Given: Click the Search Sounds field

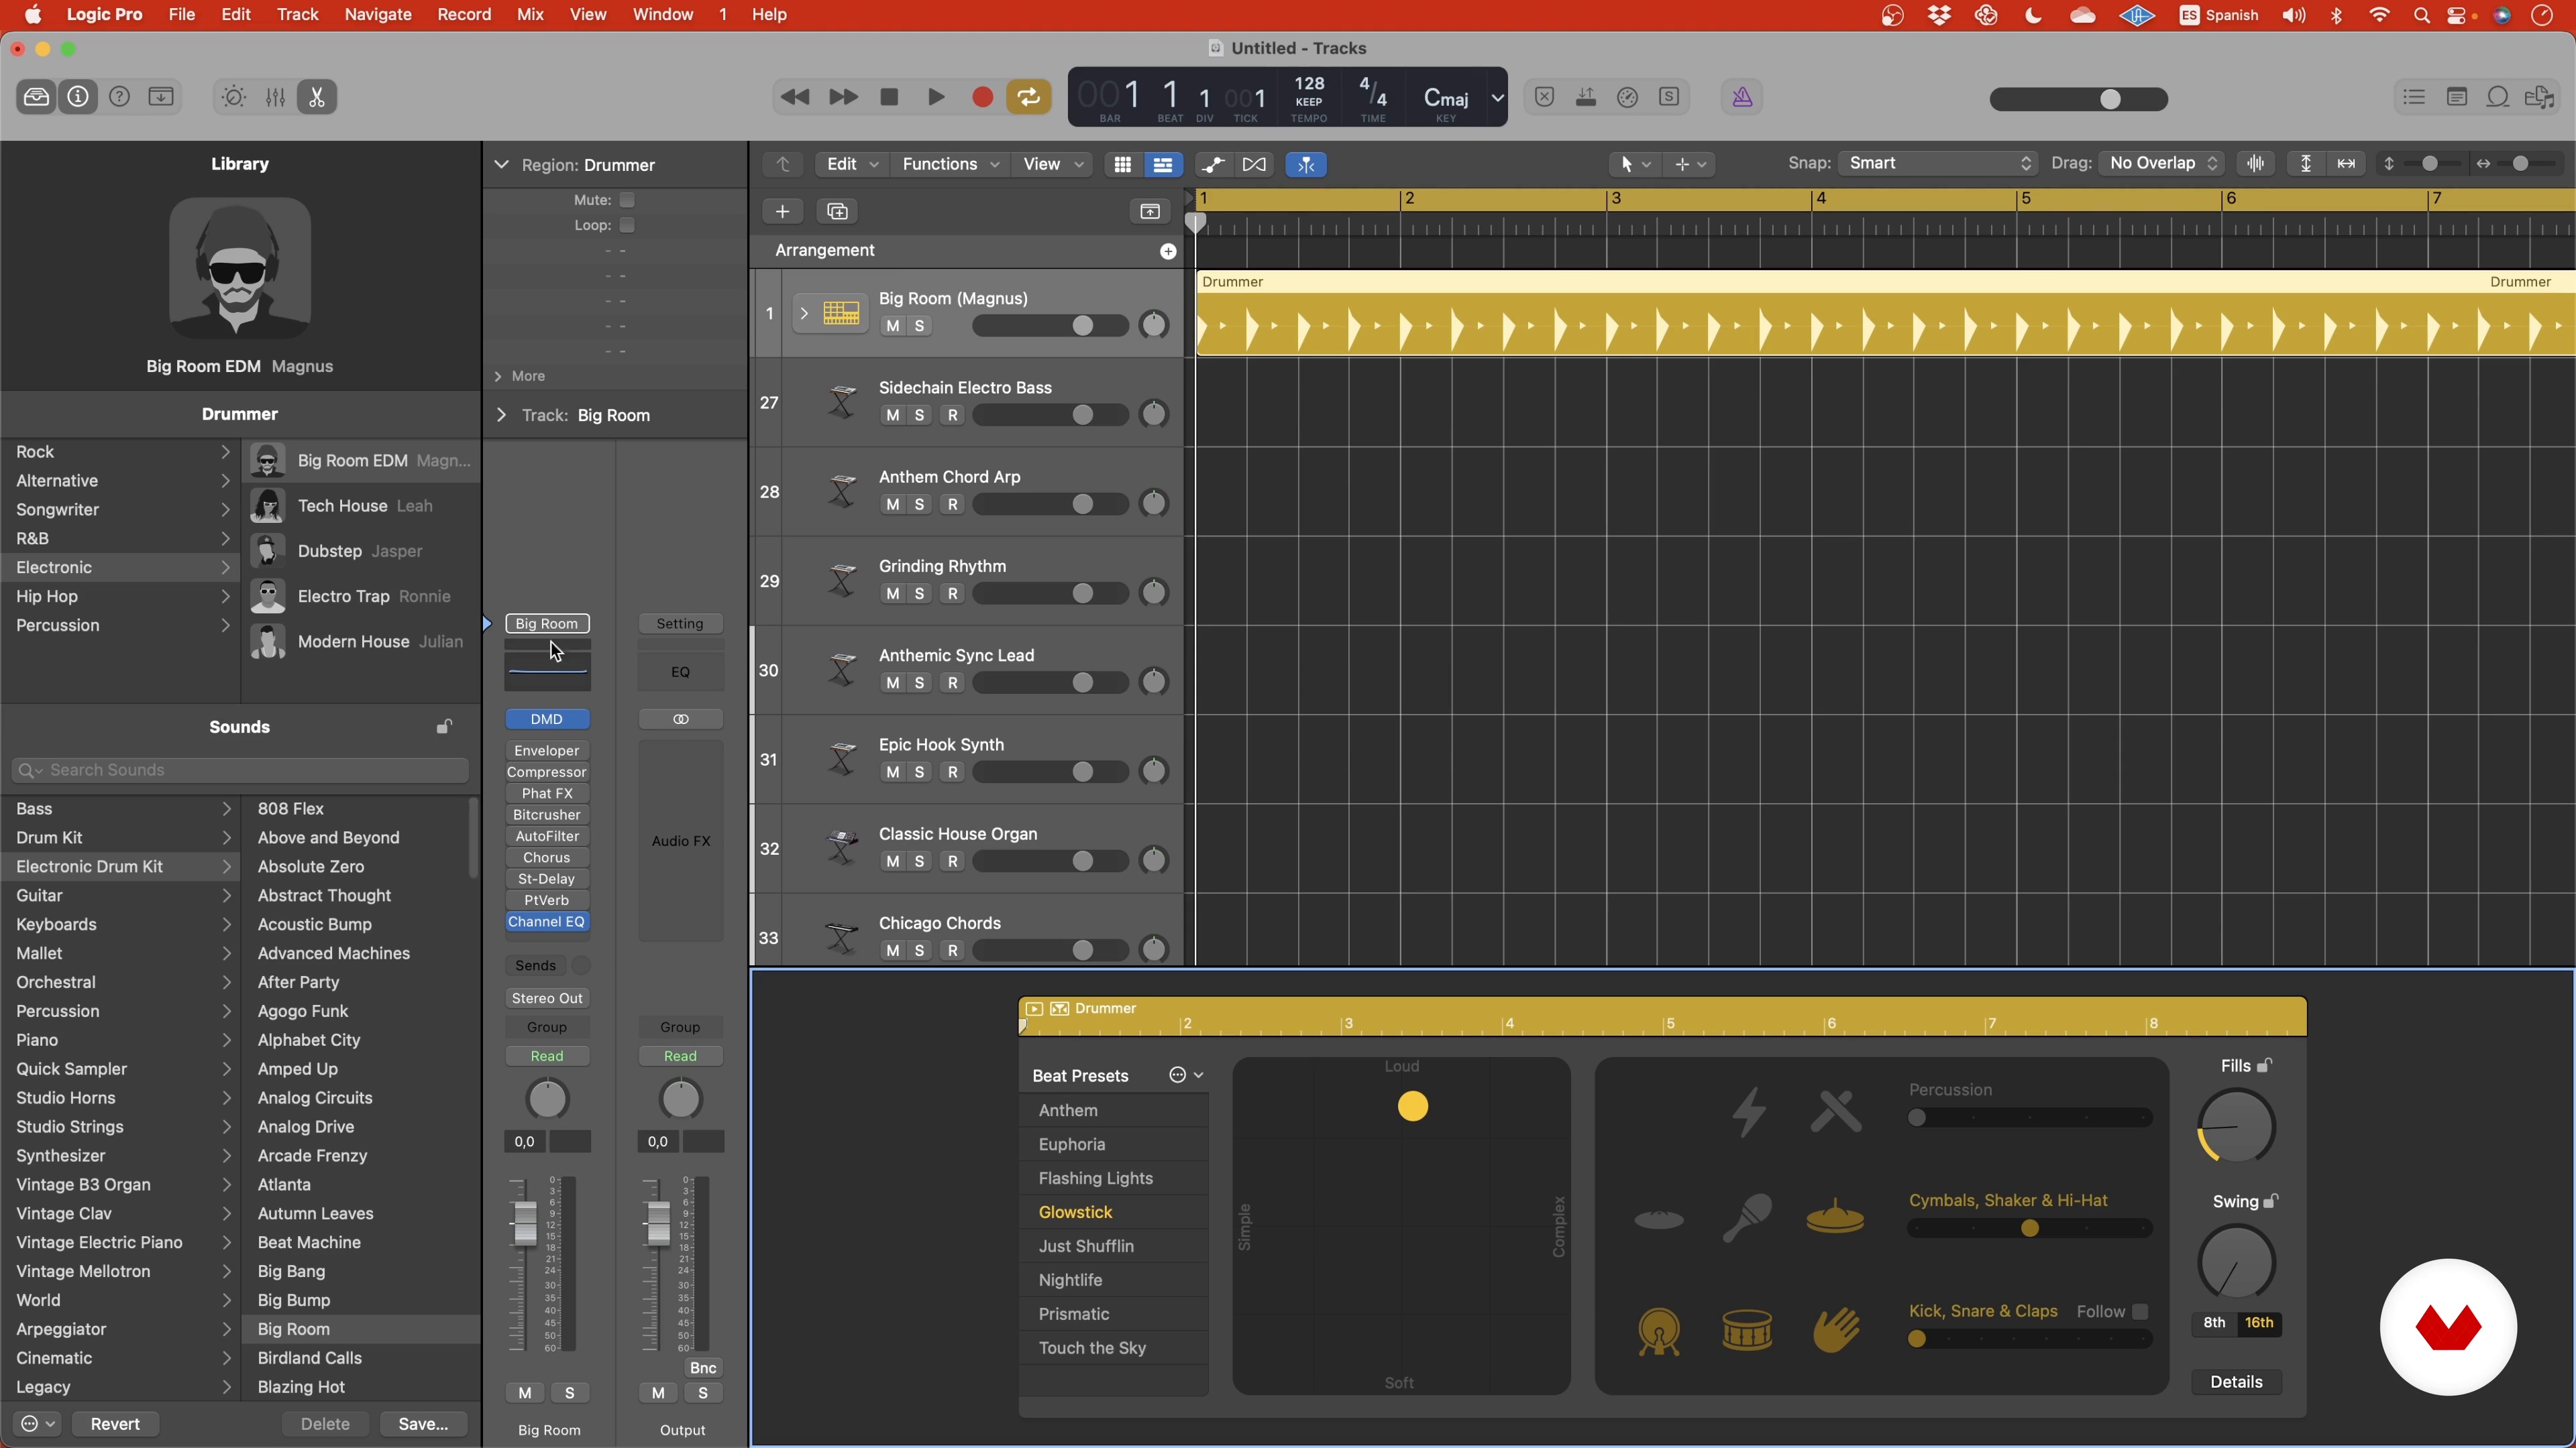Looking at the screenshot, I should [x=240, y=770].
